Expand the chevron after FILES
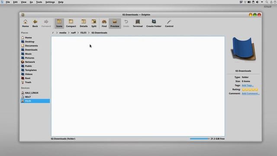 89,33
